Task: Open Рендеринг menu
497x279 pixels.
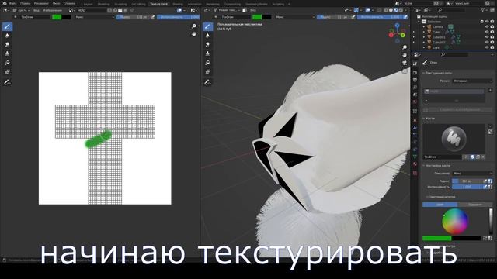Action: point(41,3)
